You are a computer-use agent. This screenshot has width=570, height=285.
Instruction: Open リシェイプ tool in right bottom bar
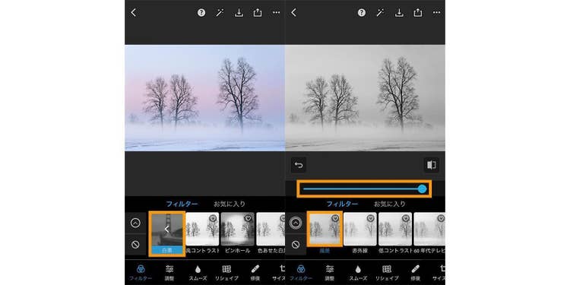pyautogui.click(x=386, y=274)
